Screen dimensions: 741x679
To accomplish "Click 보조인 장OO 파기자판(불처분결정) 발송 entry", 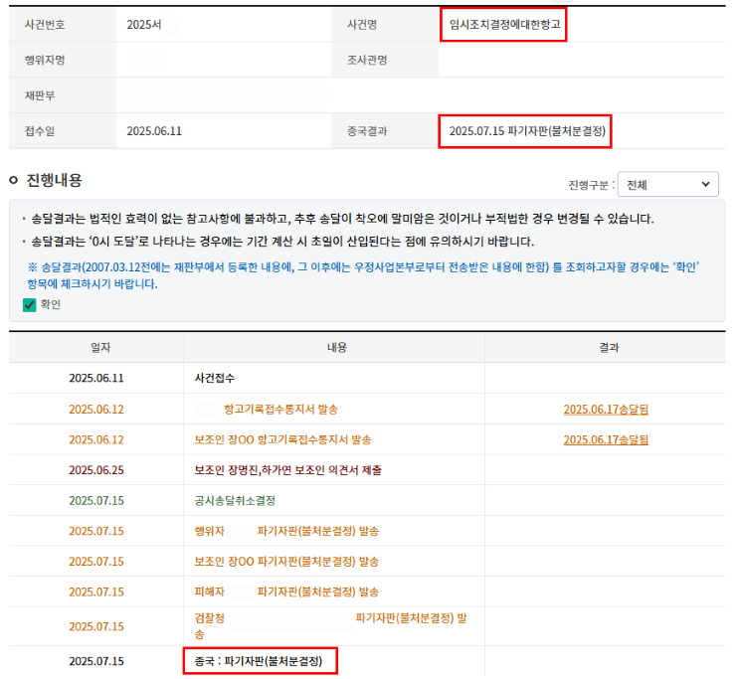I will pos(286,561).
